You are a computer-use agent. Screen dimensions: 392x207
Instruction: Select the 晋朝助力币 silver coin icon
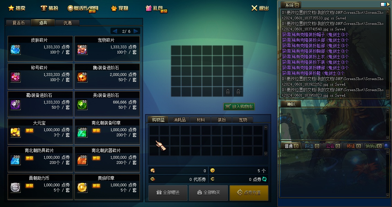[x=16, y=188]
